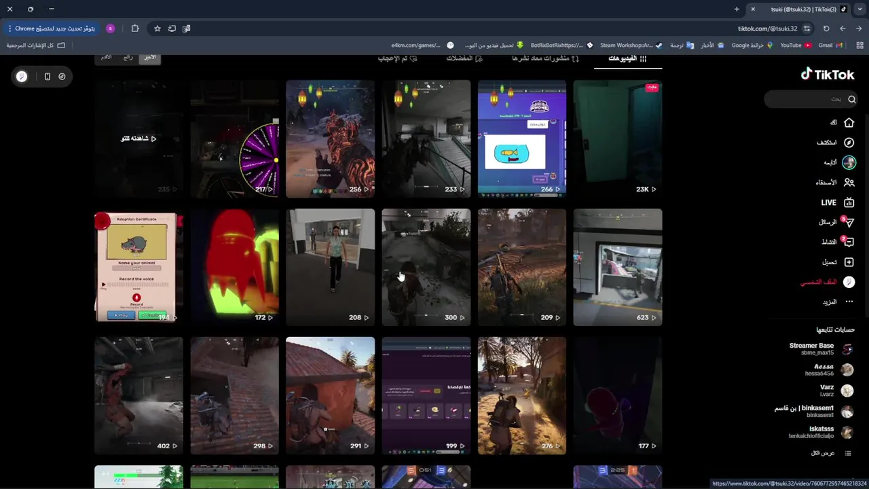Click the floating mobile device icon
Viewport: 869px width, 489px height.
47,77
